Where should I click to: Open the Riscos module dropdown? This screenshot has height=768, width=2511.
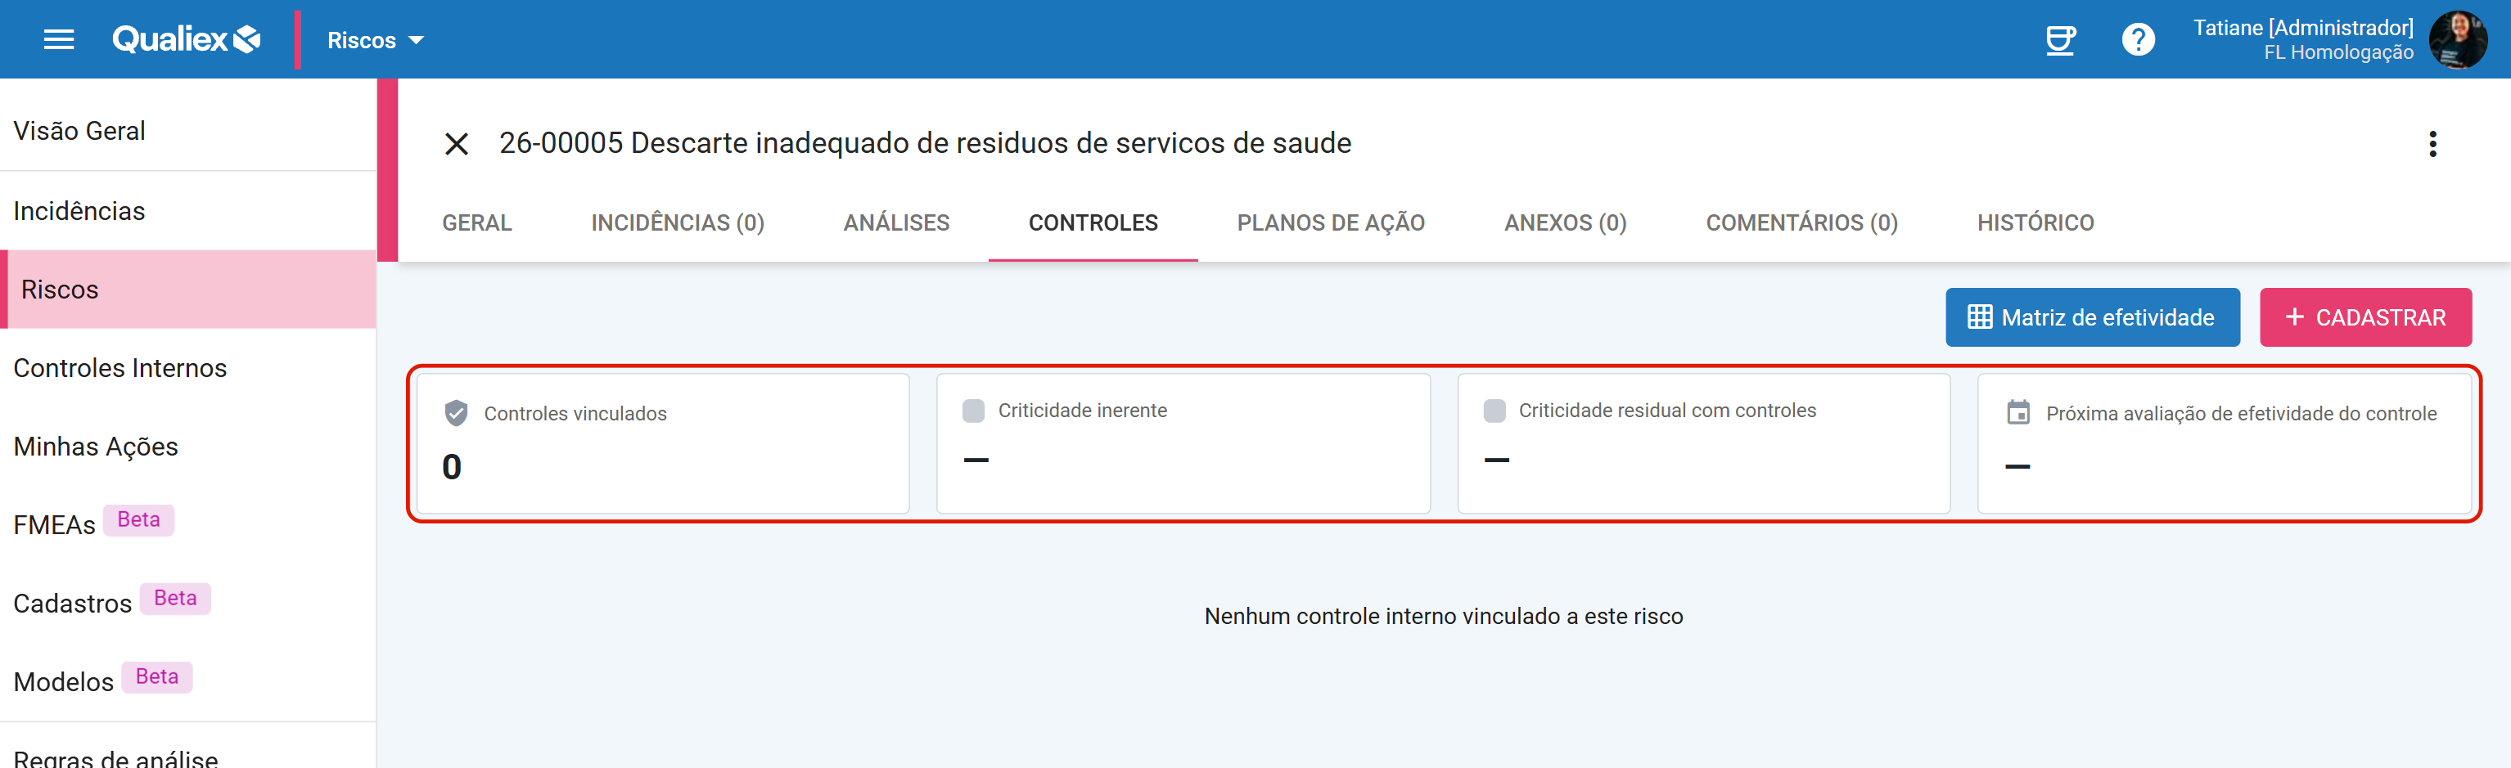[376, 40]
